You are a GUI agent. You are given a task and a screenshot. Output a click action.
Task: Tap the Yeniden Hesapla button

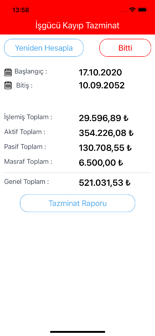tap(44, 48)
